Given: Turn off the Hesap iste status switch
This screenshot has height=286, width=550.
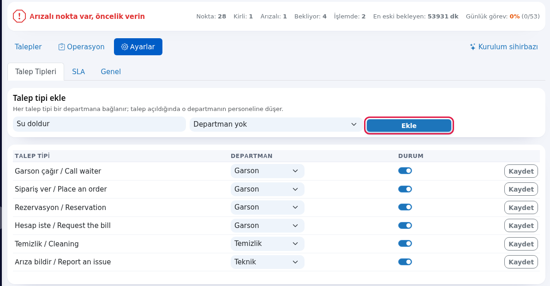Looking at the screenshot, I should click(x=405, y=226).
